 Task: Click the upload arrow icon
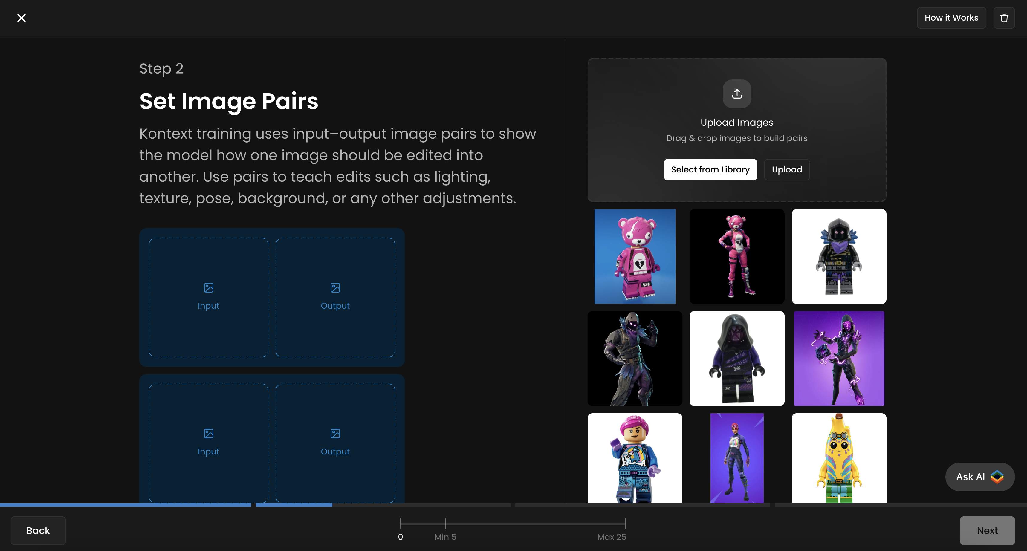[737, 94]
